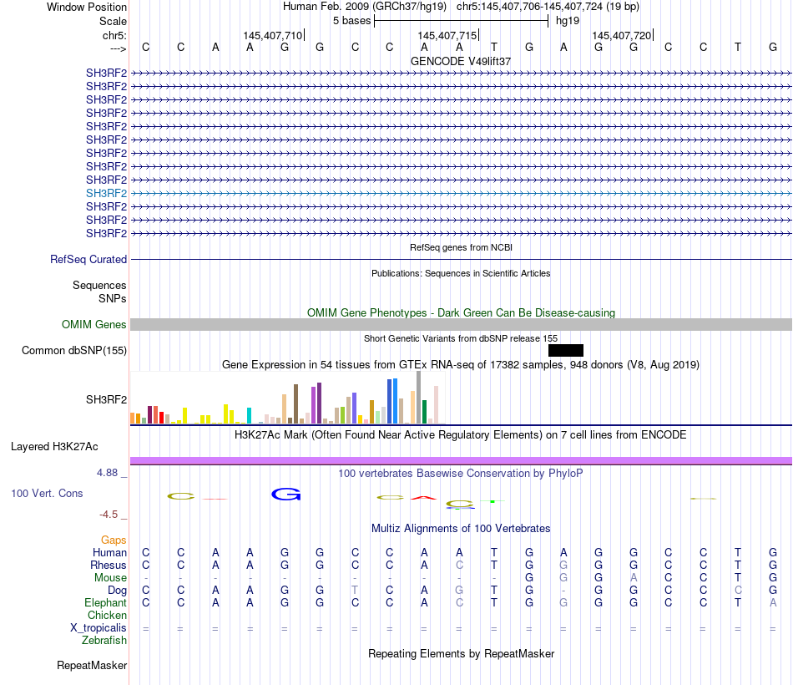Click the black dbSNP variant block
The image size is (793, 685).
pyautogui.click(x=566, y=350)
